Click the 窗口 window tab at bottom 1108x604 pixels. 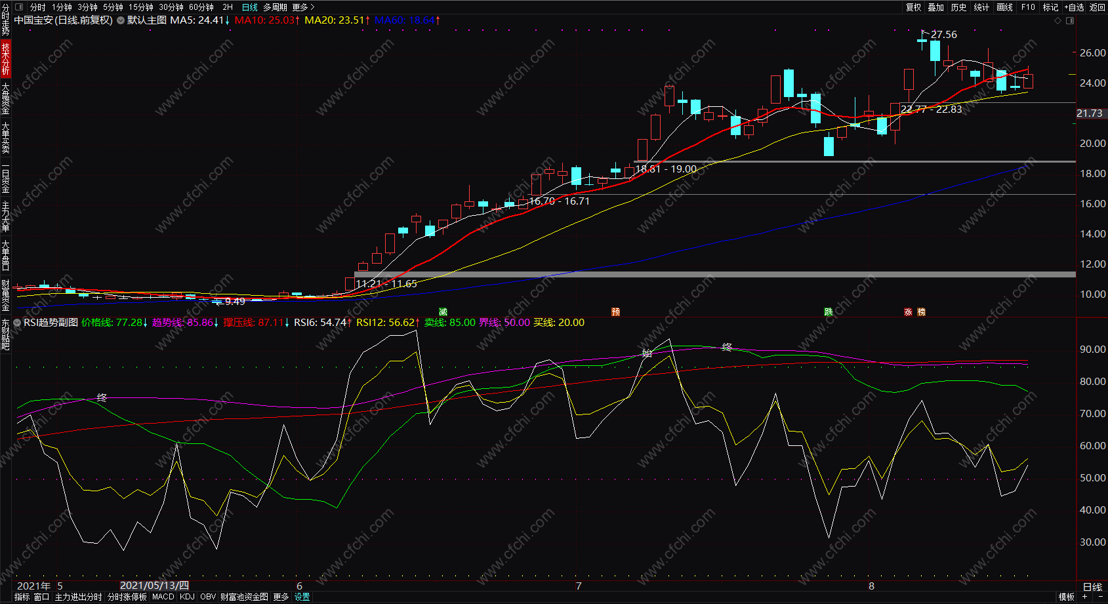(42, 597)
